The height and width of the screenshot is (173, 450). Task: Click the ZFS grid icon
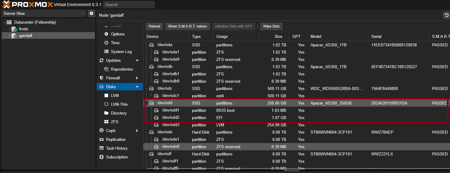click(106, 122)
